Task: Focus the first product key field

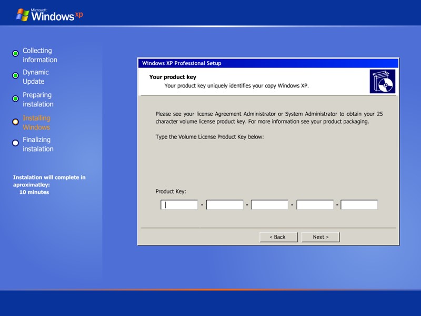Action: click(179, 205)
